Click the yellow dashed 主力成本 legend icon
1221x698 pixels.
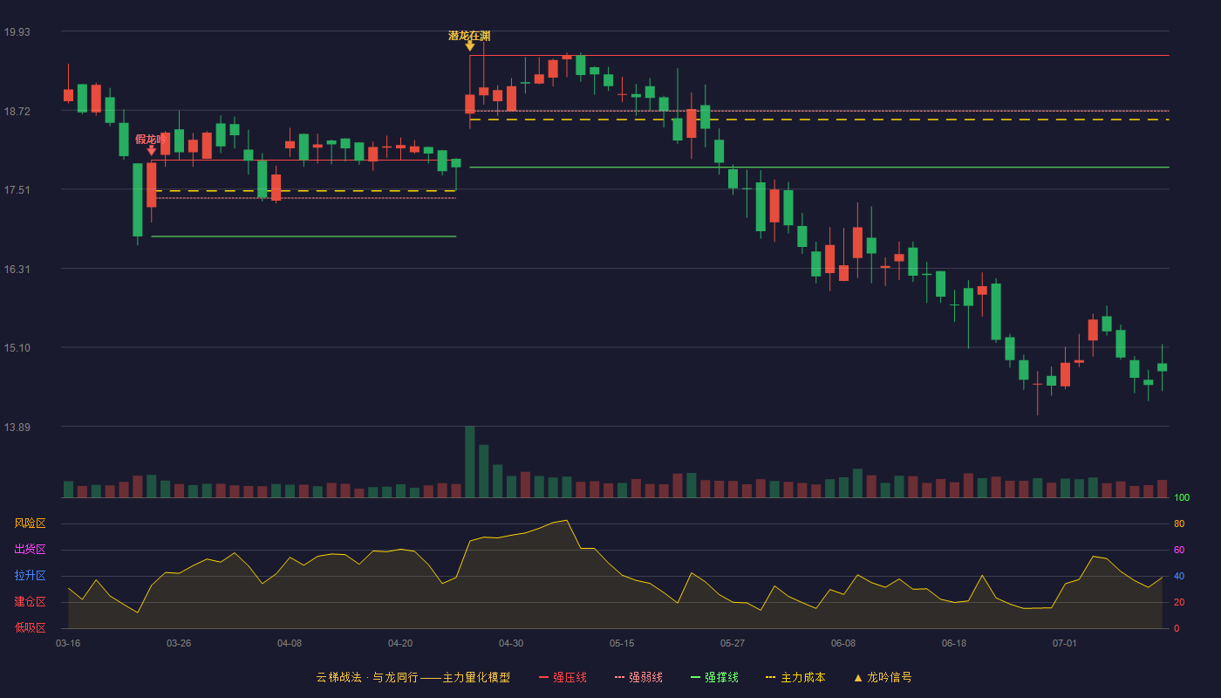point(770,677)
